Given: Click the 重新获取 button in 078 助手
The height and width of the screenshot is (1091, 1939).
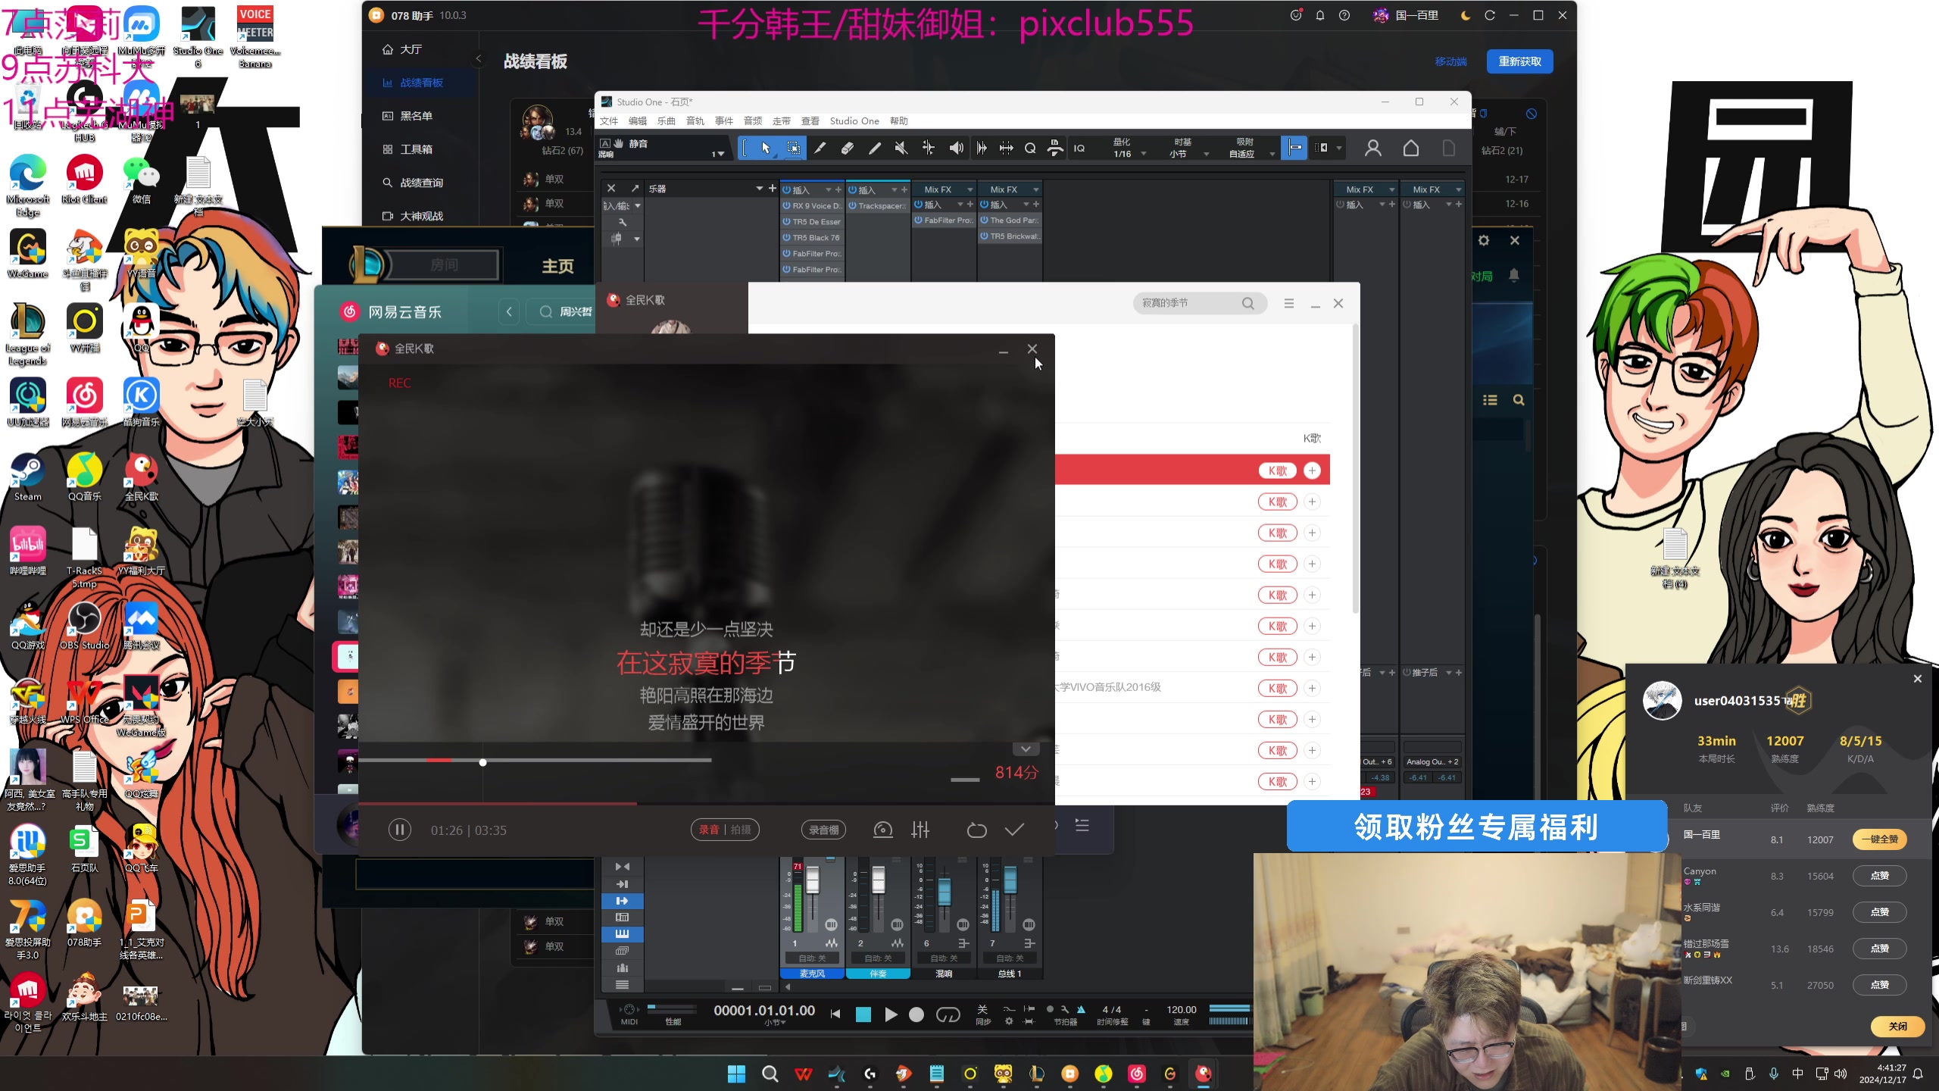Looking at the screenshot, I should [x=1519, y=61].
